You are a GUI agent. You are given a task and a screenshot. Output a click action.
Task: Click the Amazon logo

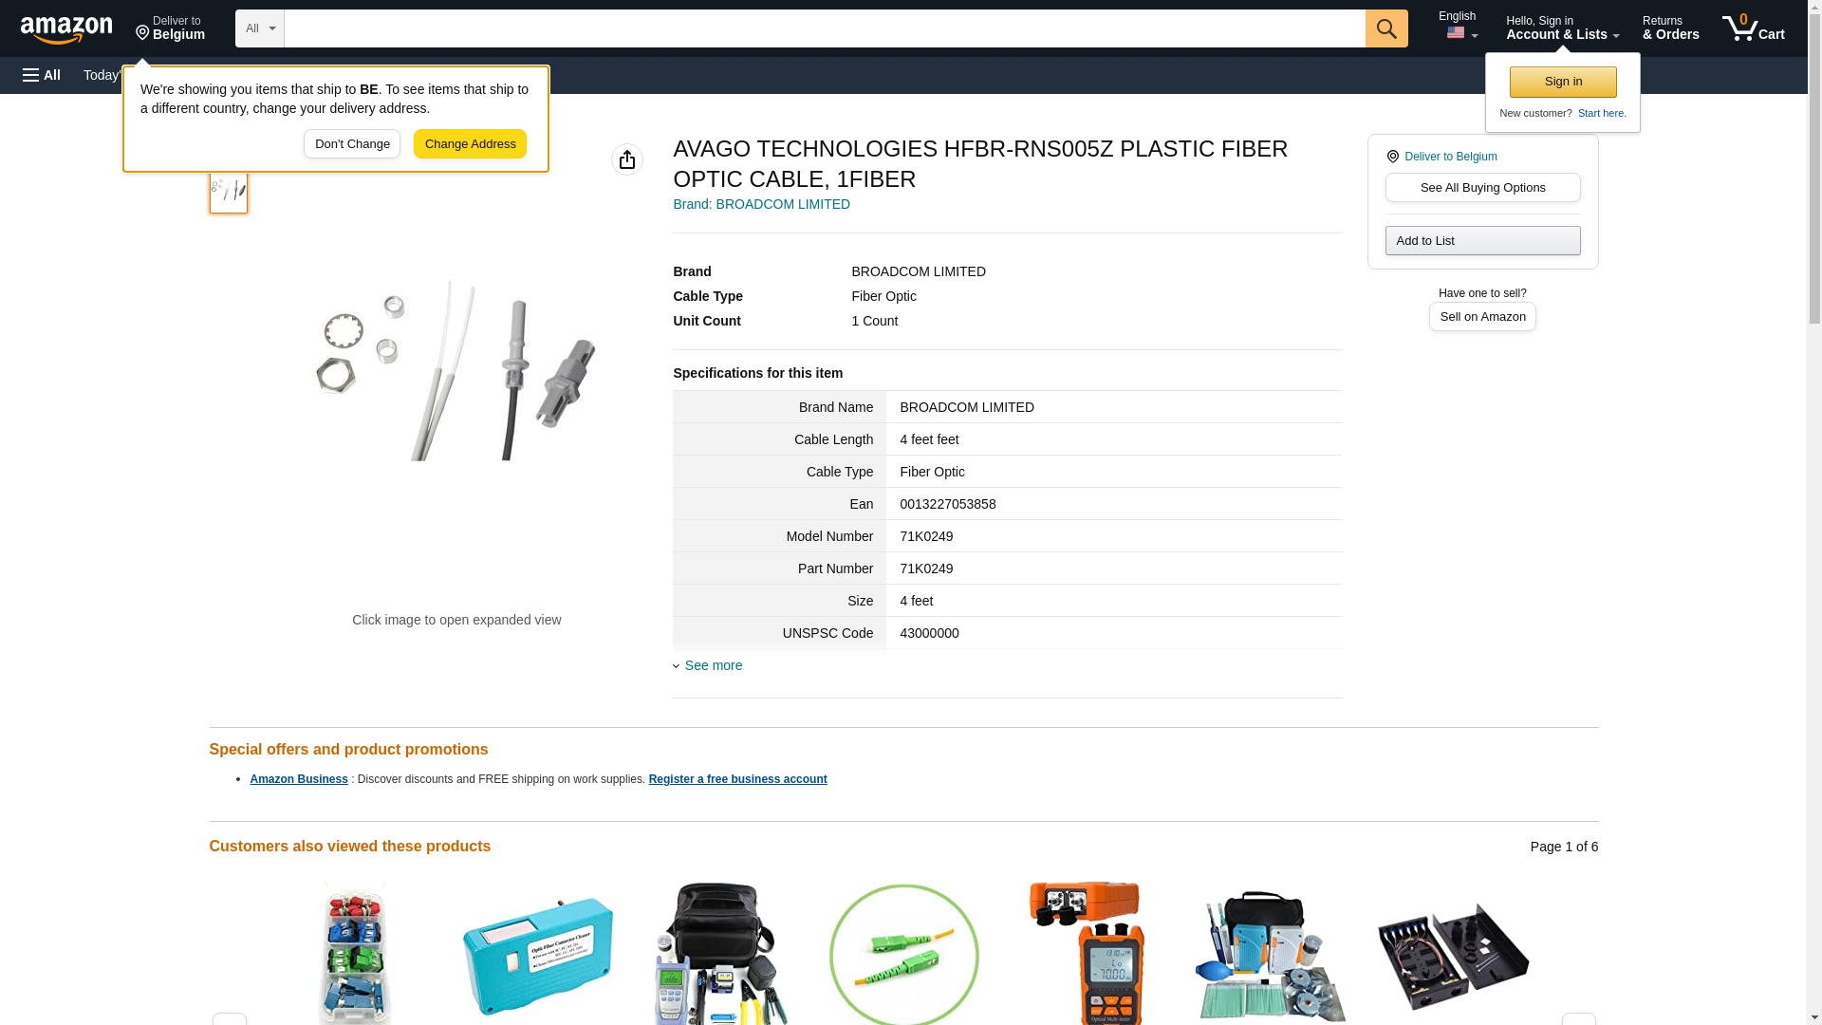click(66, 29)
